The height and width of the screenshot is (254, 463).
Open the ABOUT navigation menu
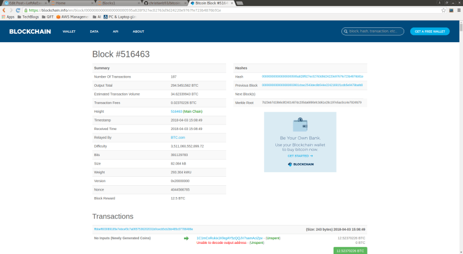click(138, 31)
